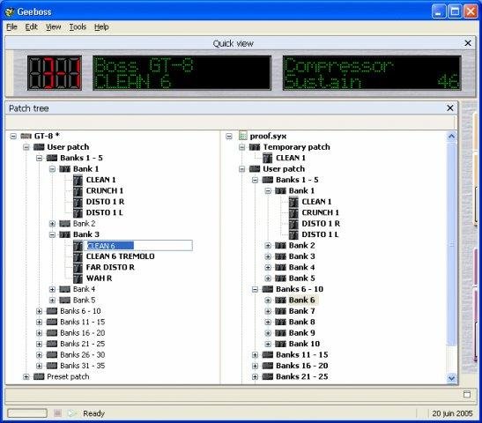Collapse Bank 3 in the GT-8 tree
Image resolution: width=482 pixels, height=423 pixels.
point(52,235)
